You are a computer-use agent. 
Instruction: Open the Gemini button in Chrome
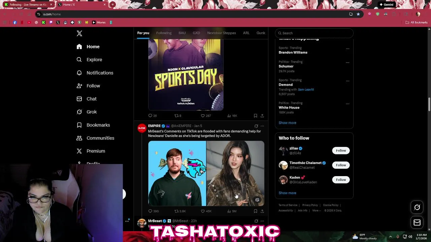[x=386, y=5]
